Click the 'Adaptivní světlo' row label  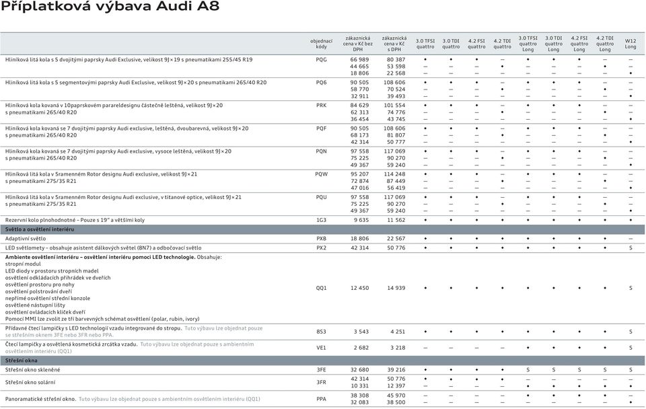pos(26,239)
